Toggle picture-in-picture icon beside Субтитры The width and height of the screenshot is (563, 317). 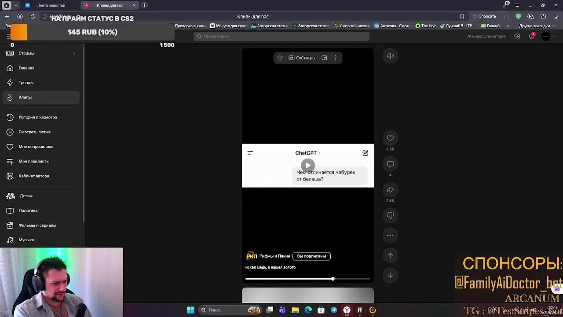[x=325, y=58]
